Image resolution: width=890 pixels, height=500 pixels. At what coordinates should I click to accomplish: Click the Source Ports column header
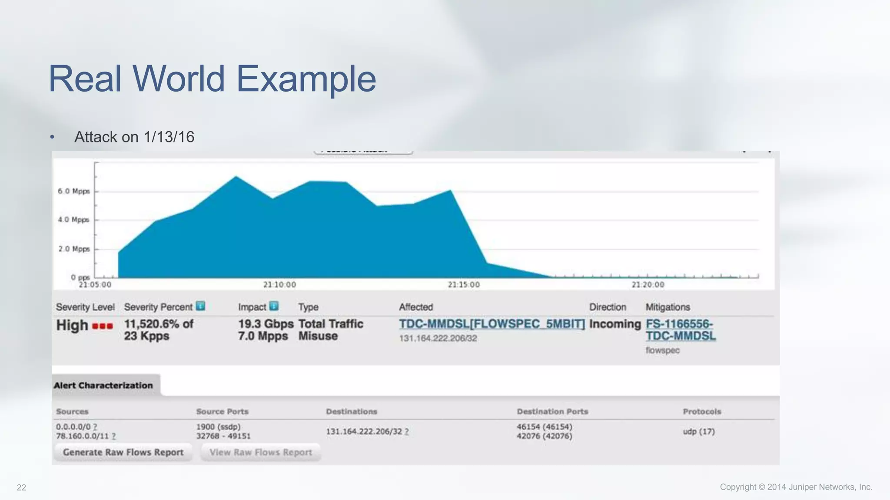(x=222, y=411)
